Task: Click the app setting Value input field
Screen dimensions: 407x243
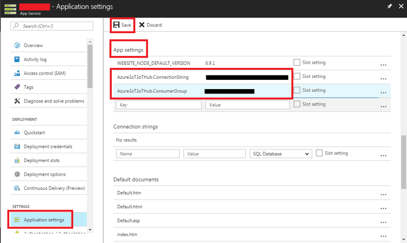Action: point(247,105)
